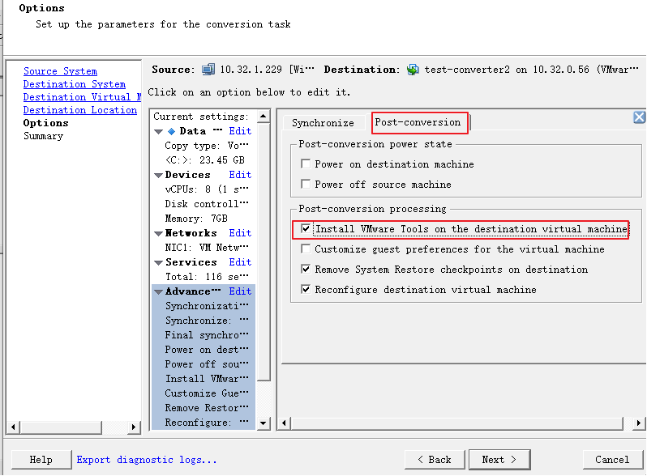647x476 pixels.
Task: Check Customize guest preferences option
Action: [x=306, y=249]
